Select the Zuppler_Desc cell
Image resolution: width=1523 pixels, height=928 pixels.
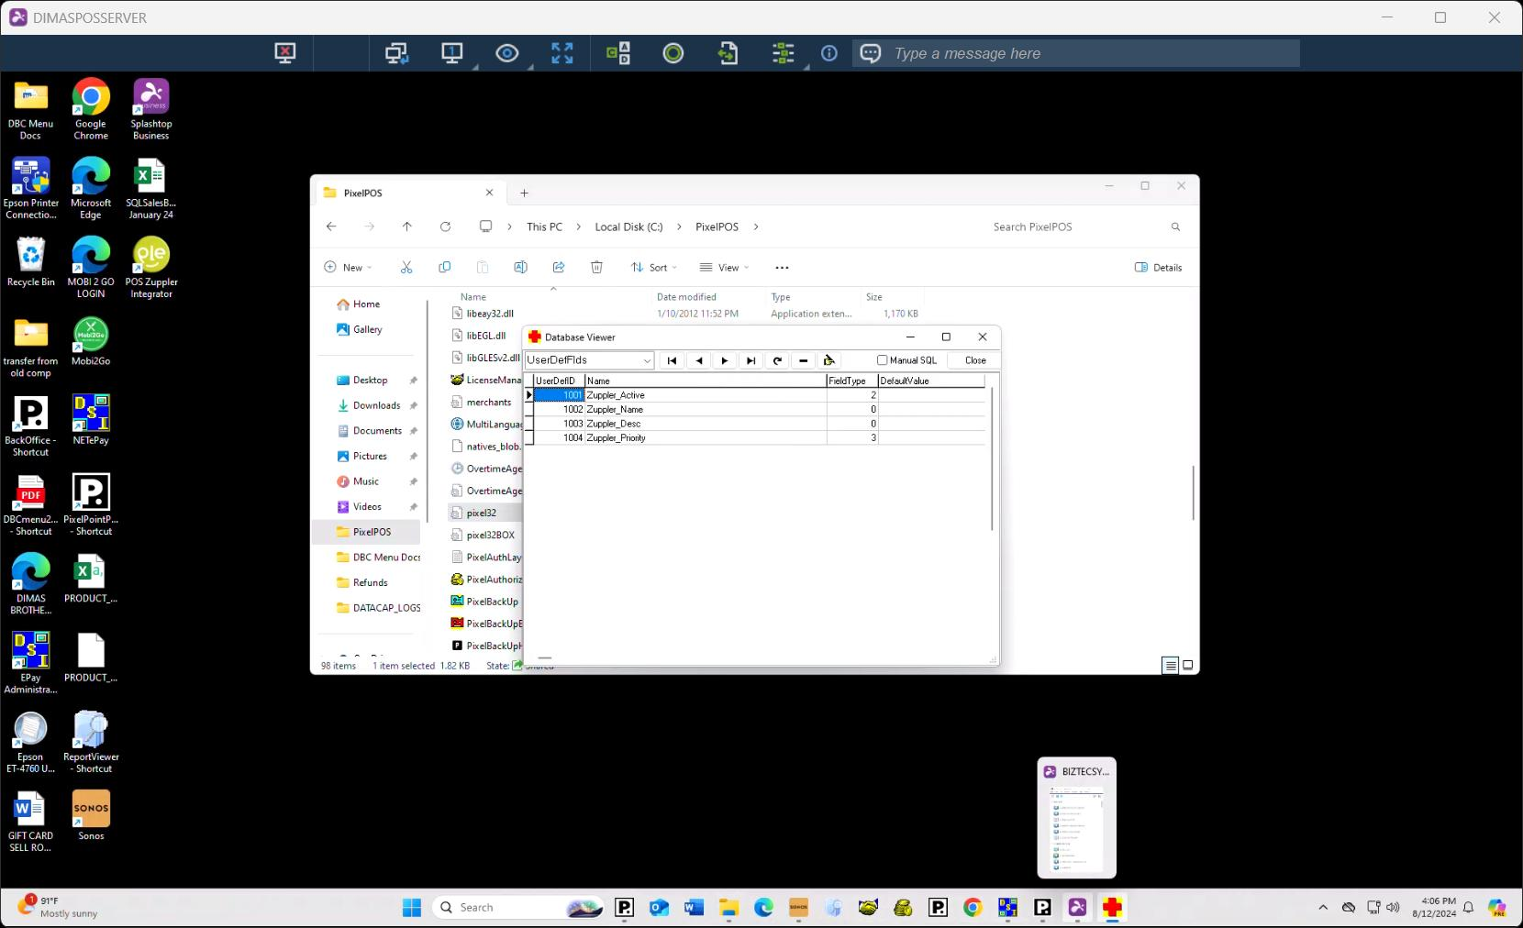tap(706, 424)
